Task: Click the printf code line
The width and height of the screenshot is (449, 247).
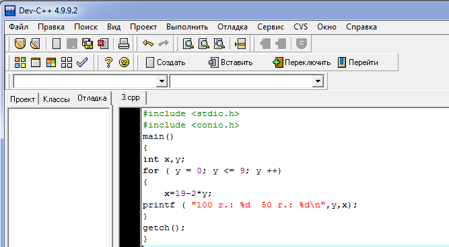Action: click(x=250, y=205)
